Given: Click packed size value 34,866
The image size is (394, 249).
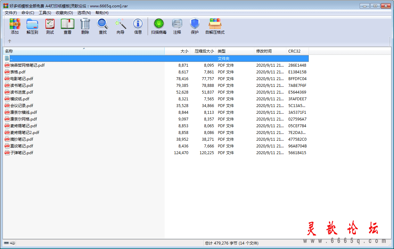Looking at the screenshot, I should tap(208, 106).
